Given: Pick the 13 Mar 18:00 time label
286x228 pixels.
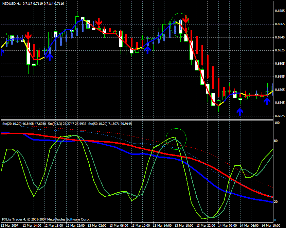Looking at the screenshot, I should point(184,225).
